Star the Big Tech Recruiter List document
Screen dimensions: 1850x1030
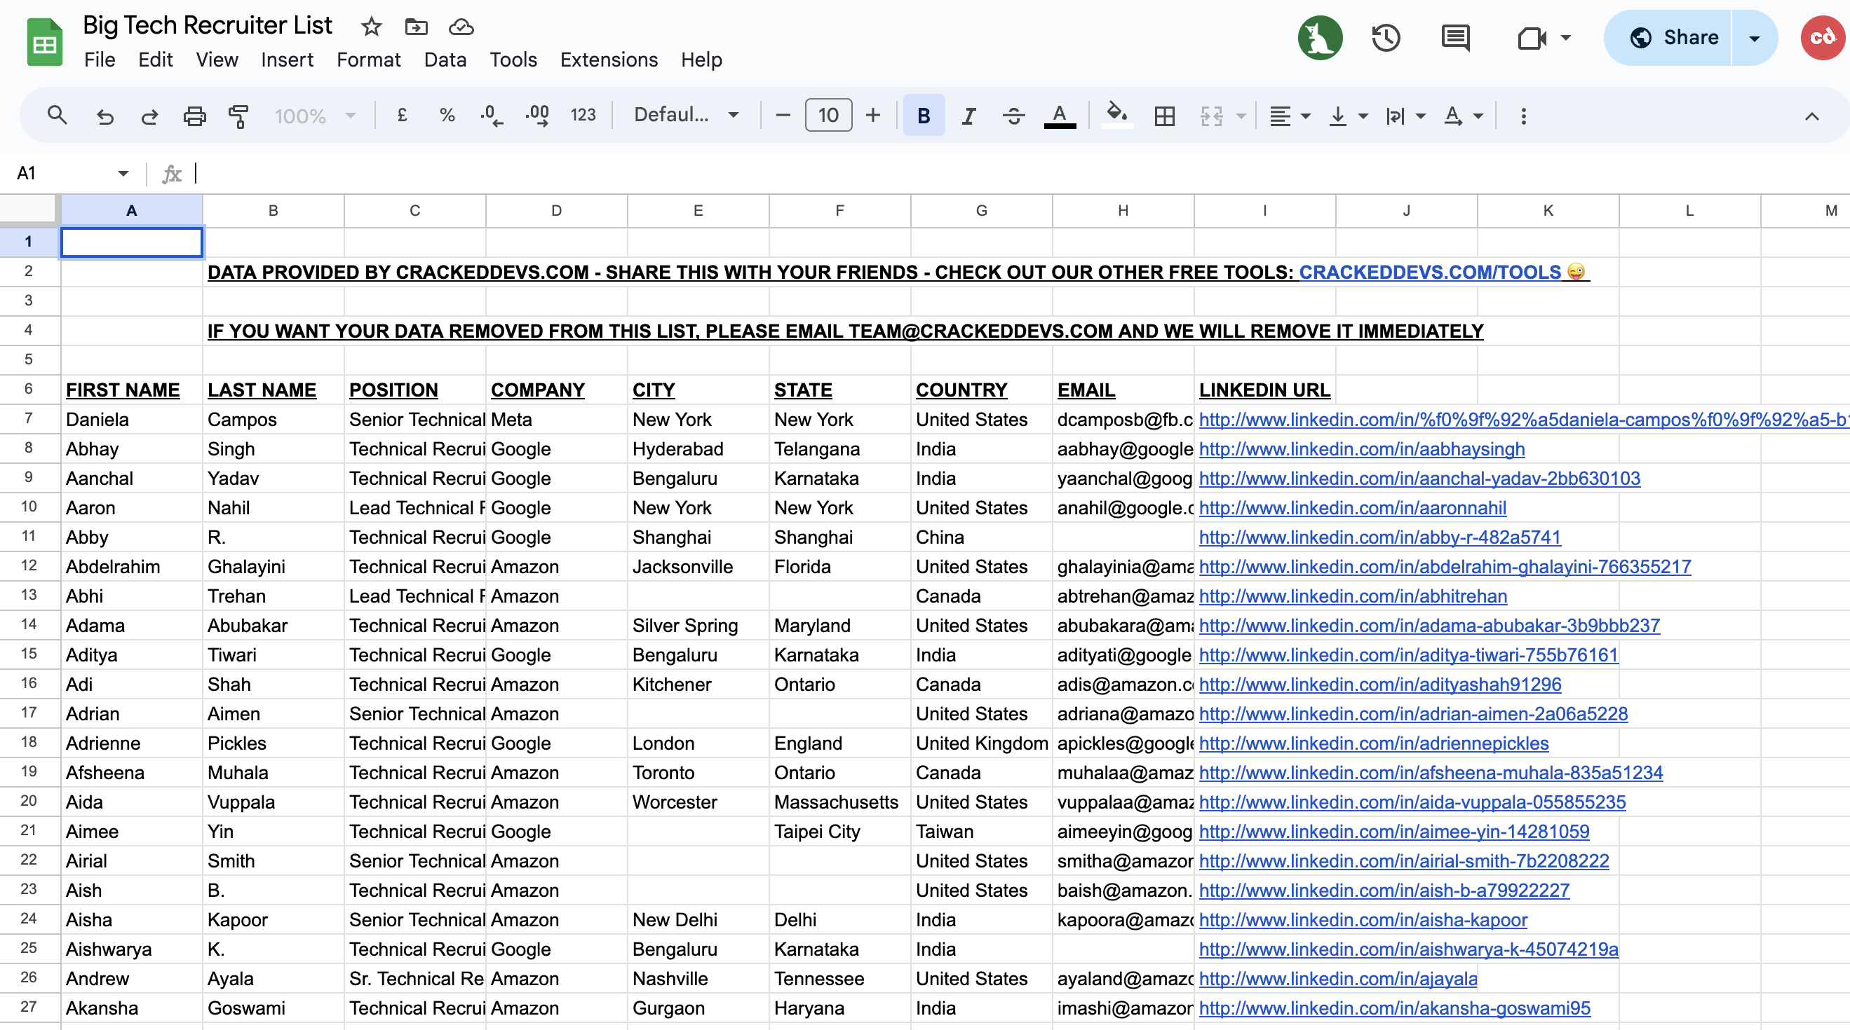pyautogui.click(x=371, y=27)
